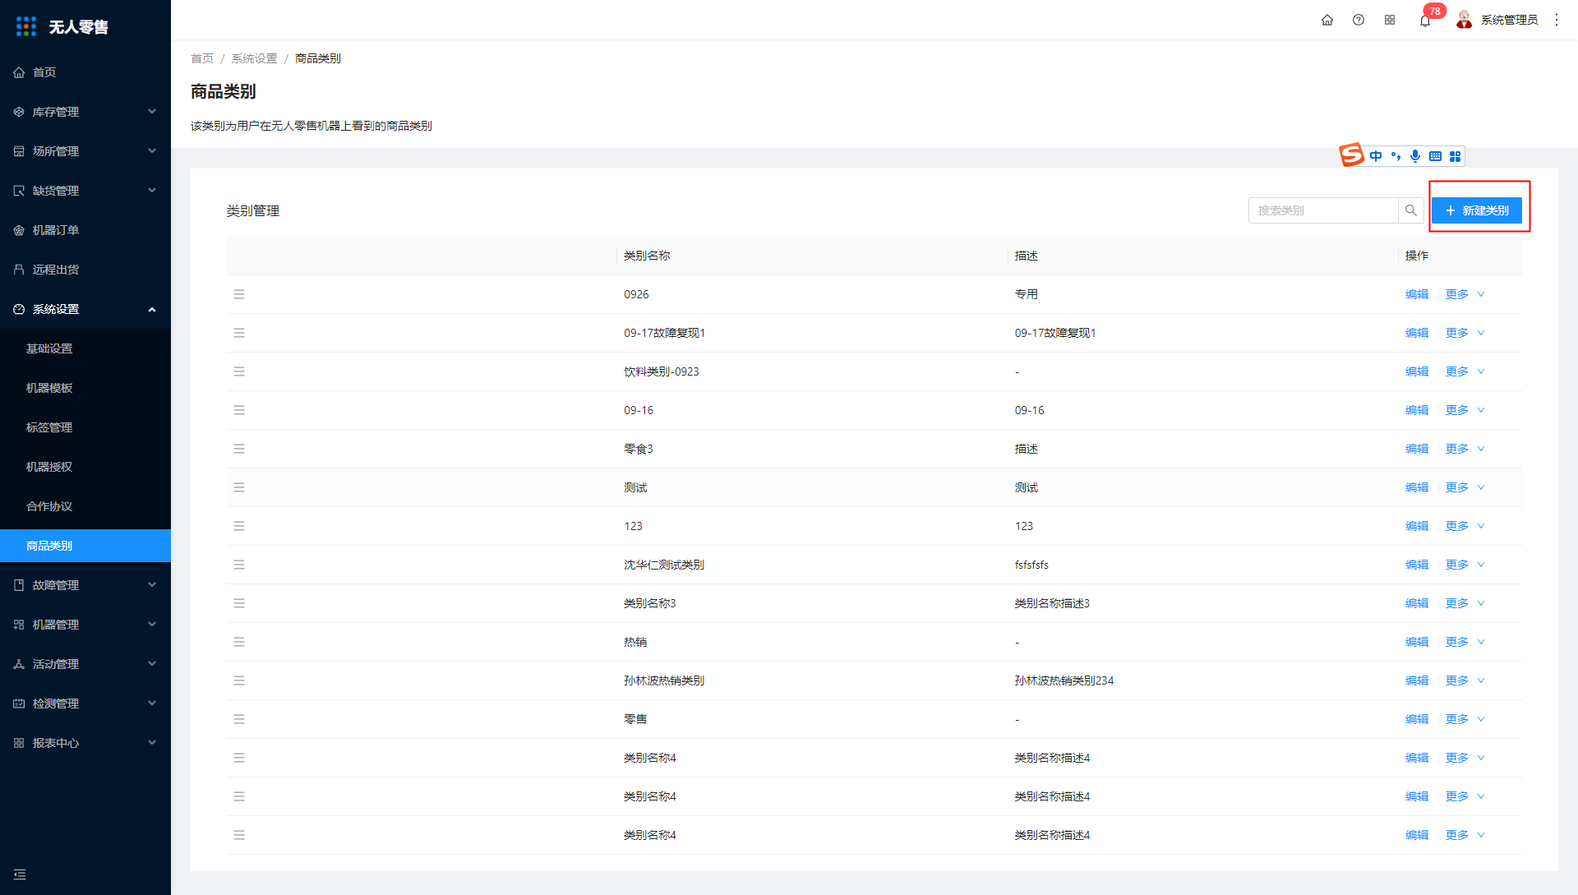This screenshot has height=895, width=1578.
Task: Open the app grid icon in top bar
Action: 1390,20
